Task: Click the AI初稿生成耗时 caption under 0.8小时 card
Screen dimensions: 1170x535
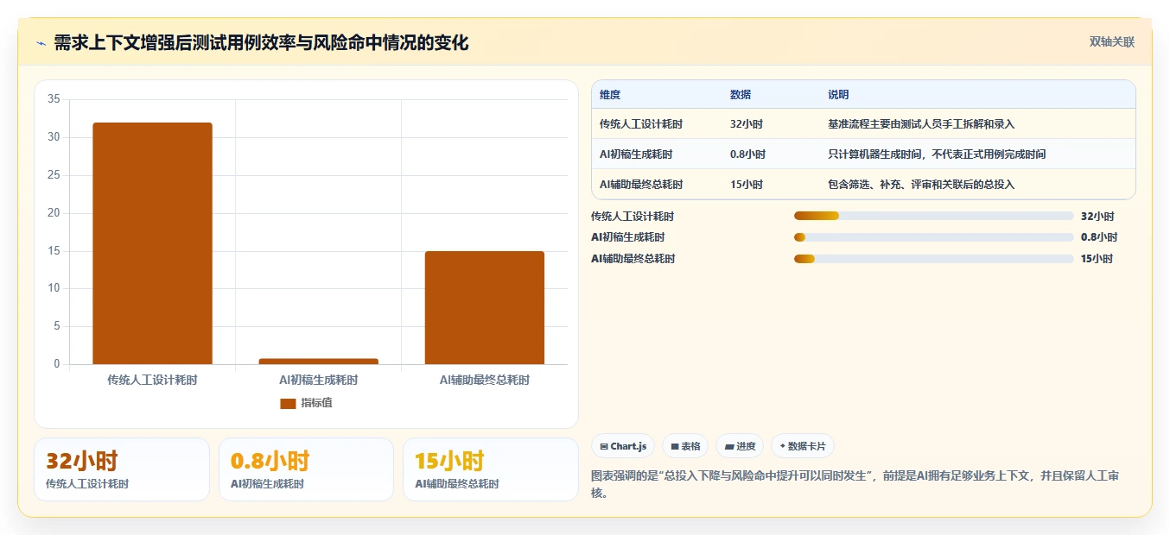Action: tap(267, 484)
